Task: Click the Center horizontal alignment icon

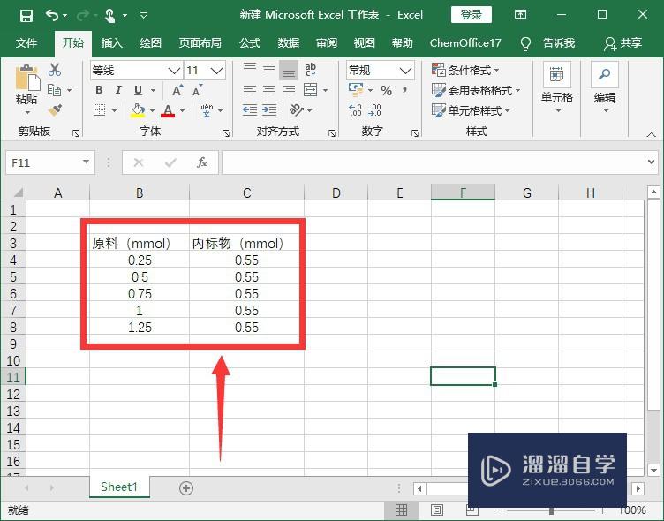Action: (269, 90)
